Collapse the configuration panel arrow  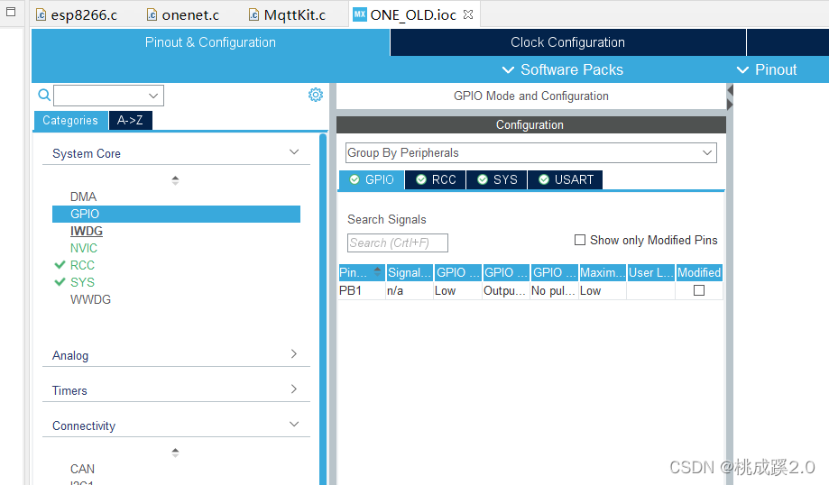click(730, 90)
